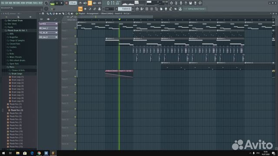Open the channel rack view icon

click(147, 9)
